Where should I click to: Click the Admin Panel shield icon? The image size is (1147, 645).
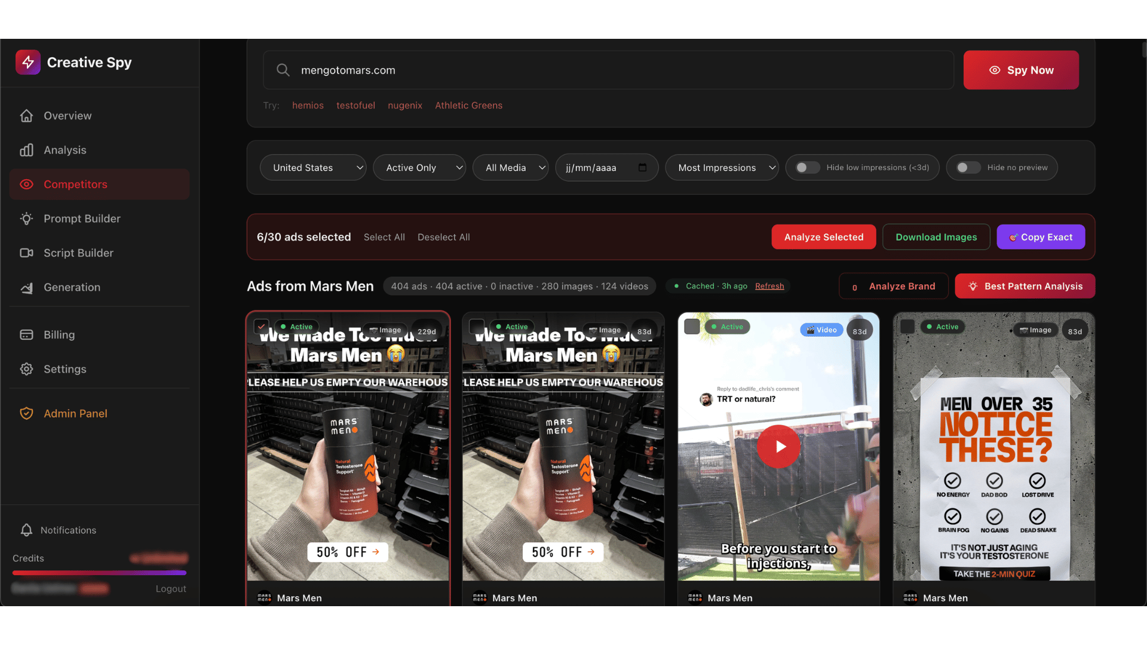(26, 413)
